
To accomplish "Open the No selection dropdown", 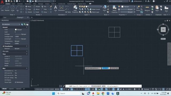I will tap(11, 24).
